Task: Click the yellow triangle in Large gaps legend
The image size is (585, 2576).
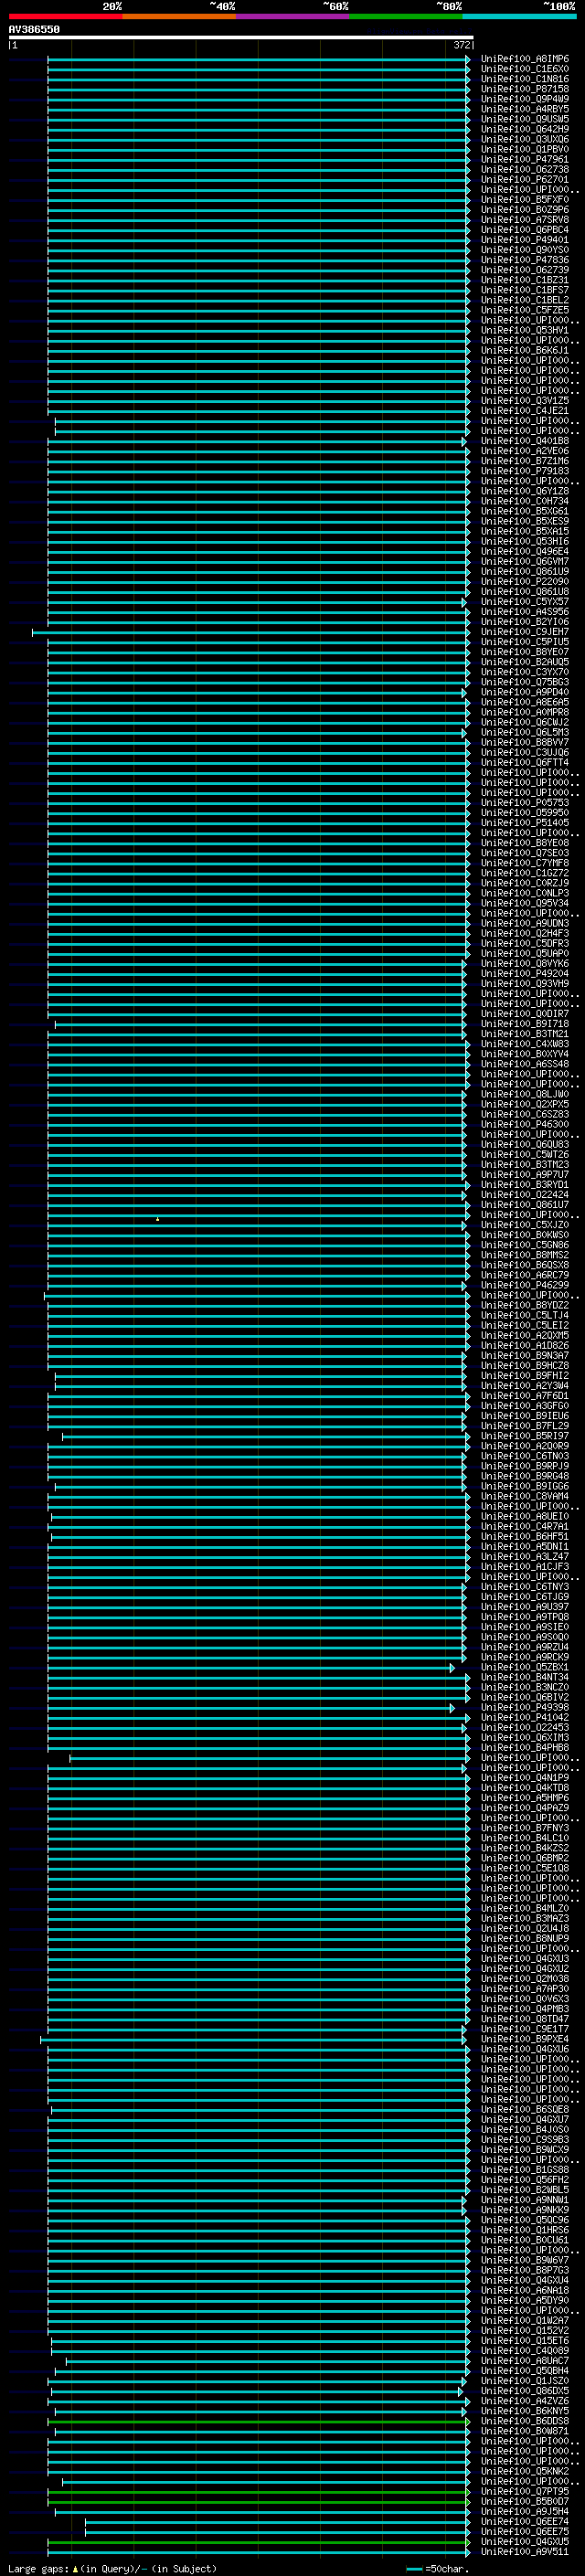Action: click(75, 2569)
